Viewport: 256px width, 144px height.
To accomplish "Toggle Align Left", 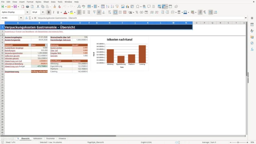I will click(x=79, y=12).
